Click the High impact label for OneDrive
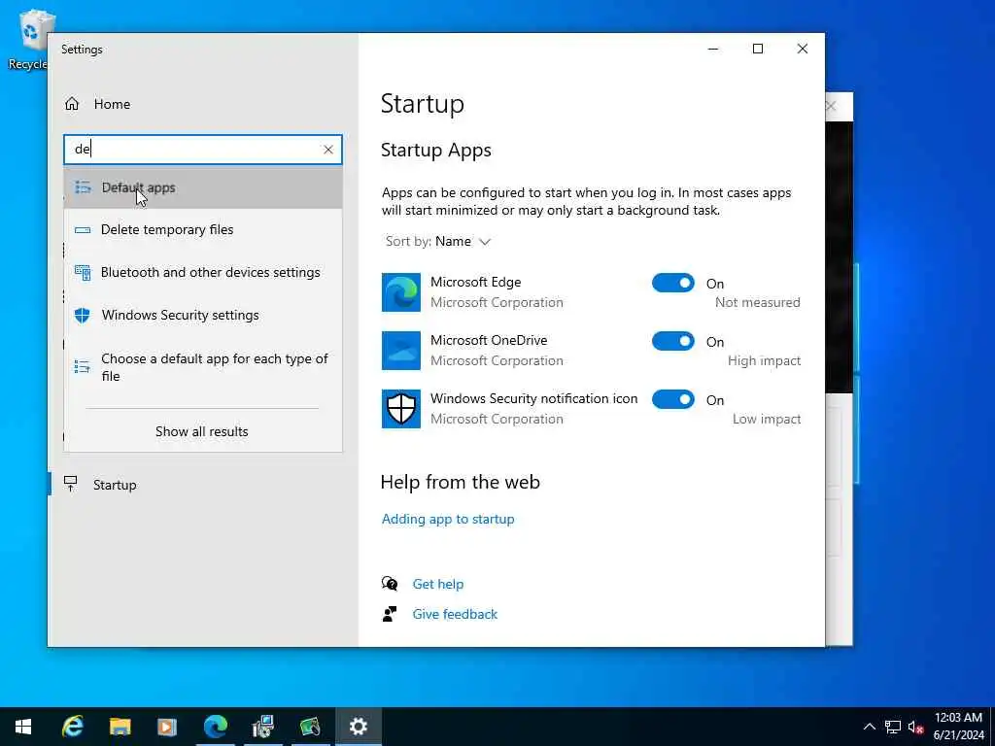The width and height of the screenshot is (995, 746). pos(764,361)
